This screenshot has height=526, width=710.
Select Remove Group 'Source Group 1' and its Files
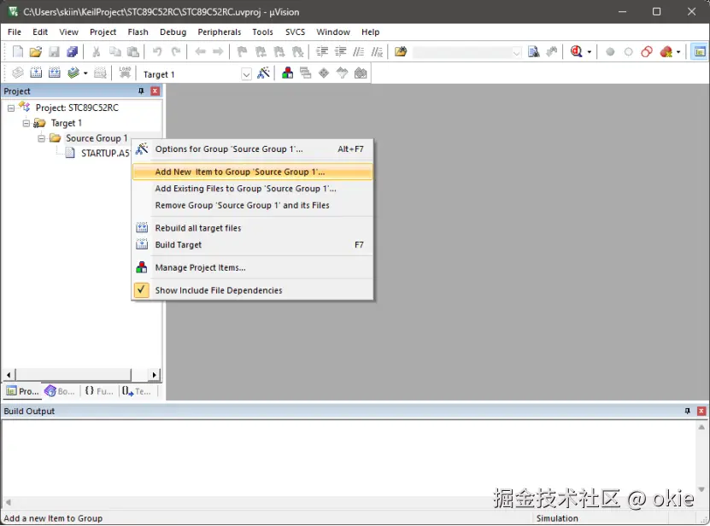point(253,205)
